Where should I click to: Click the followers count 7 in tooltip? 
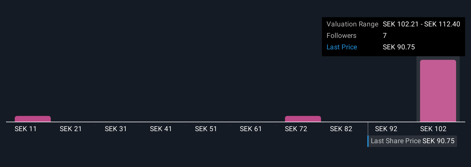pyautogui.click(x=385, y=36)
